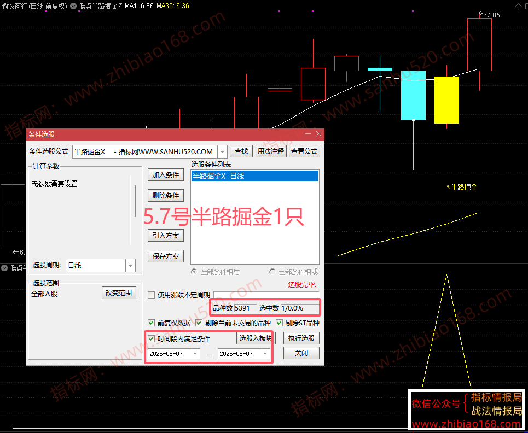The image size is (528, 433).
Task: Click the 7.05 high price marker
Action: [x=493, y=15]
